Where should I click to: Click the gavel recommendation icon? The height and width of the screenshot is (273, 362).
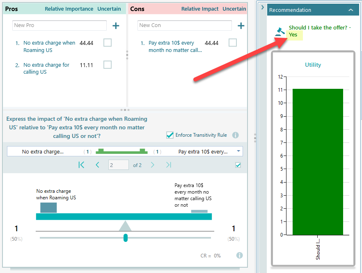[x=281, y=32]
